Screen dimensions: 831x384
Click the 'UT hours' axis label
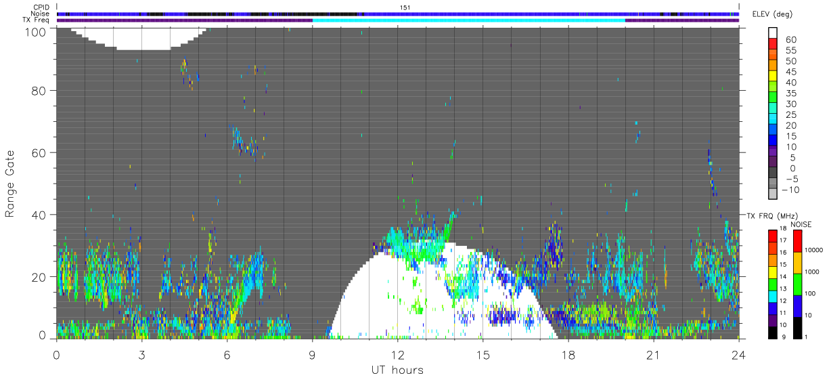tap(397, 370)
